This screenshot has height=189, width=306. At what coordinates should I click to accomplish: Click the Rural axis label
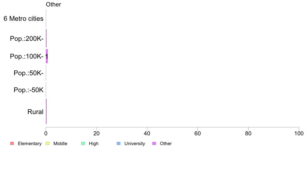pyautogui.click(x=35, y=112)
